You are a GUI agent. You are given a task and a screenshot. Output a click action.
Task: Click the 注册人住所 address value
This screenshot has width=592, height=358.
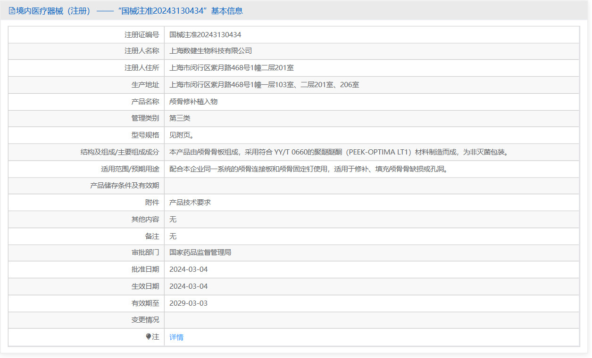231,68
